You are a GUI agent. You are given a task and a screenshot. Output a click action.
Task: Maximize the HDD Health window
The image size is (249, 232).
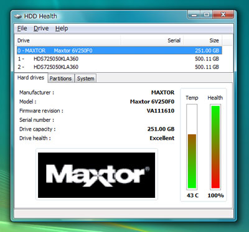pos(207,15)
